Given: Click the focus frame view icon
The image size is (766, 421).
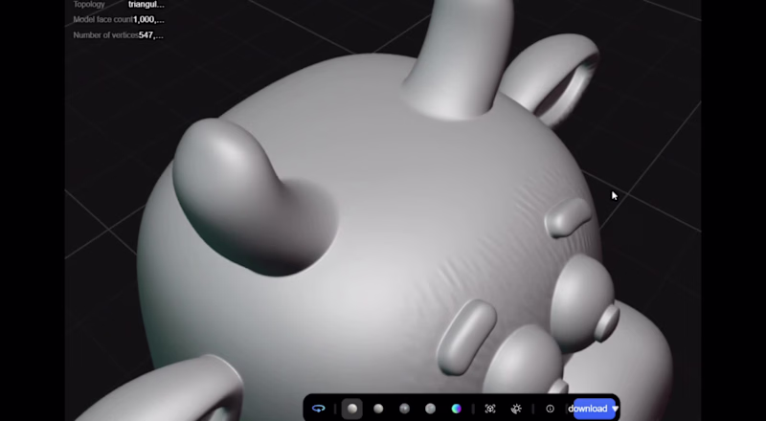Looking at the screenshot, I should coord(490,409).
